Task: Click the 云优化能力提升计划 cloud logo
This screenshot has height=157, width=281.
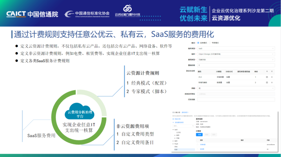Action: tap(127, 11)
